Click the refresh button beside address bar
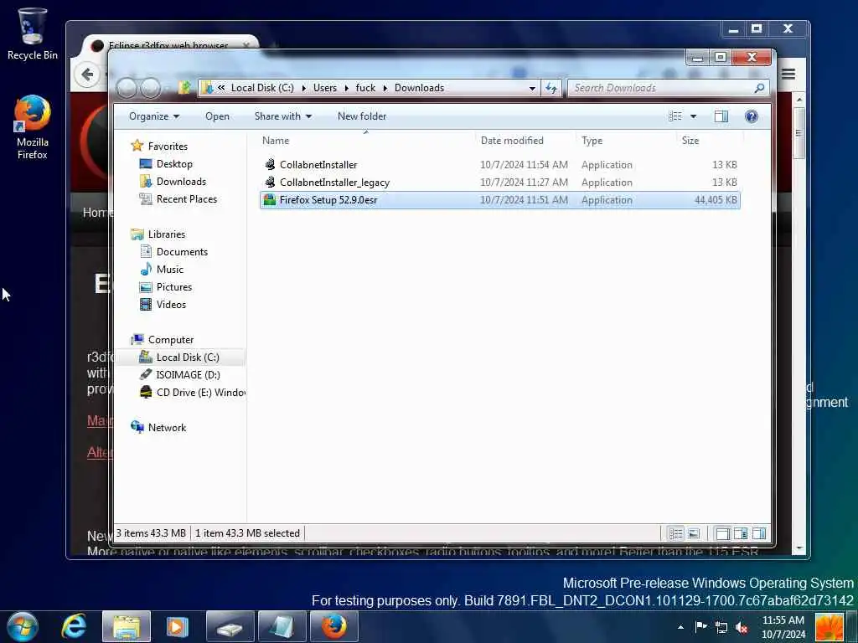This screenshot has width=858, height=643. click(x=551, y=88)
